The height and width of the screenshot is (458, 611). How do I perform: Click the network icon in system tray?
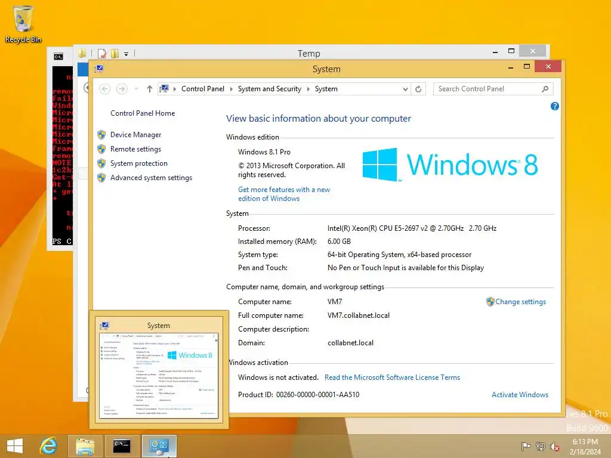(x=541, y=447)
